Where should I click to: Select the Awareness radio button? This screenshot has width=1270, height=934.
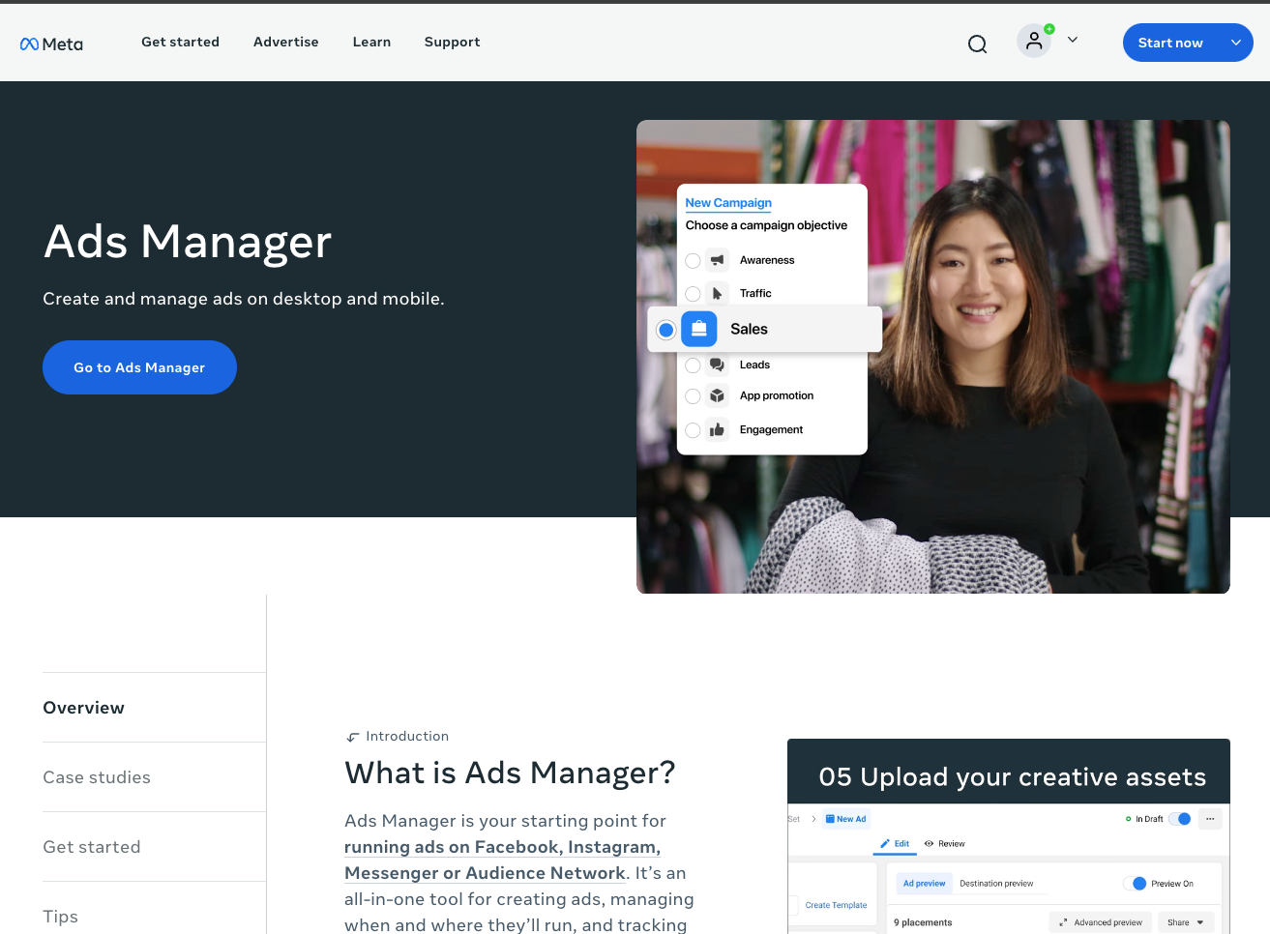pyautogui.click(x=693, y=261)
